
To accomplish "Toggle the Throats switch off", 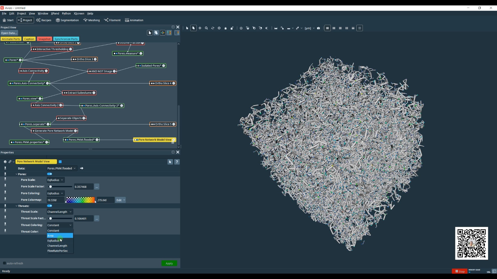I will tap(49, 206).
